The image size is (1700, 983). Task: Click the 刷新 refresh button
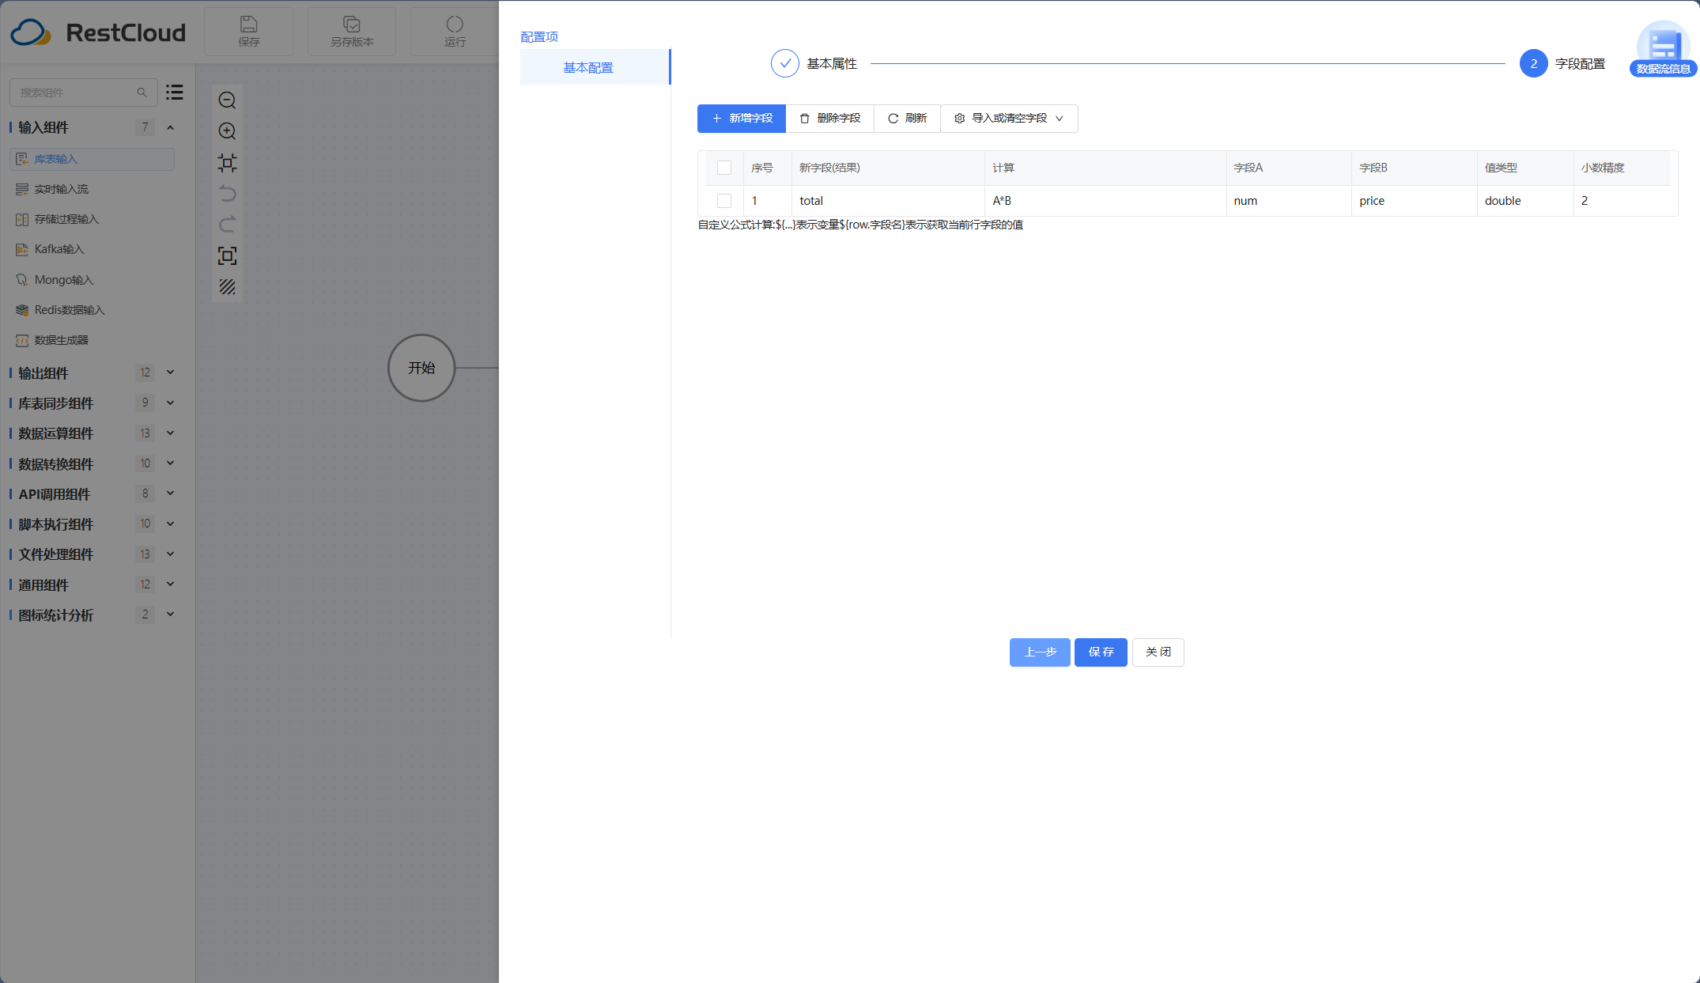pos(907,119)
